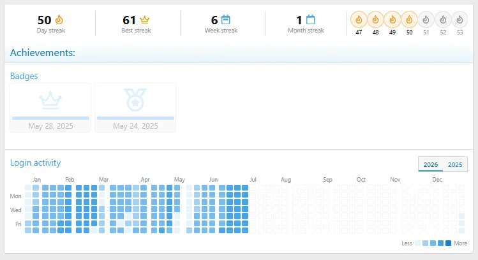
Task: Select the orange flame for day 47
Action: coord(359,20)
